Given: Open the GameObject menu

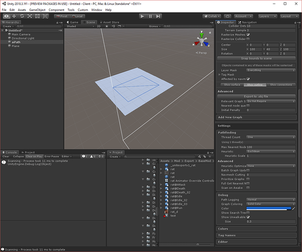Looking at the screenshot, I should point(37,10).
